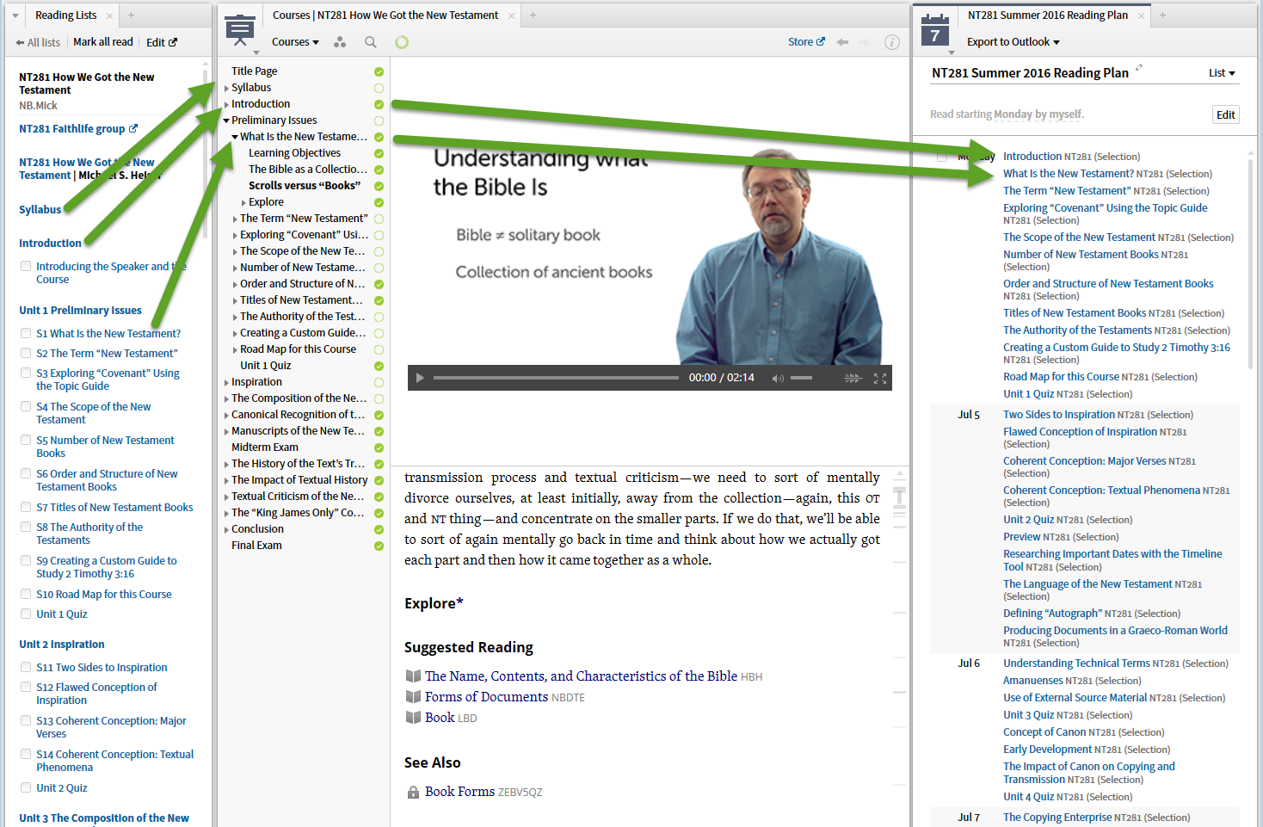
Task: Click completion circle for Title Page
Action: [379, 71]
